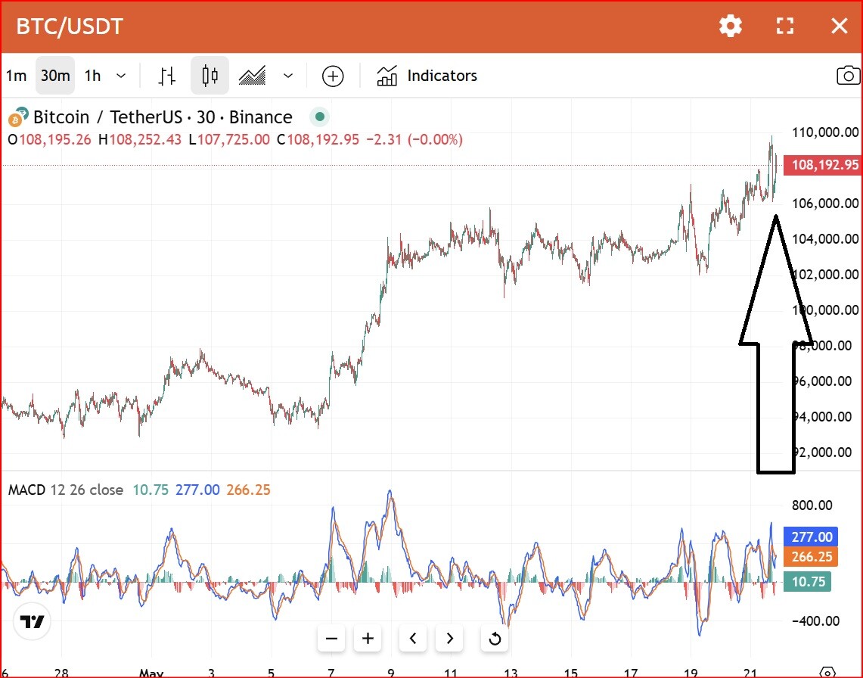The image size is (863, 678).
Task: Take a chart snapshot with camera icon
Action: (x=848, y=76)
